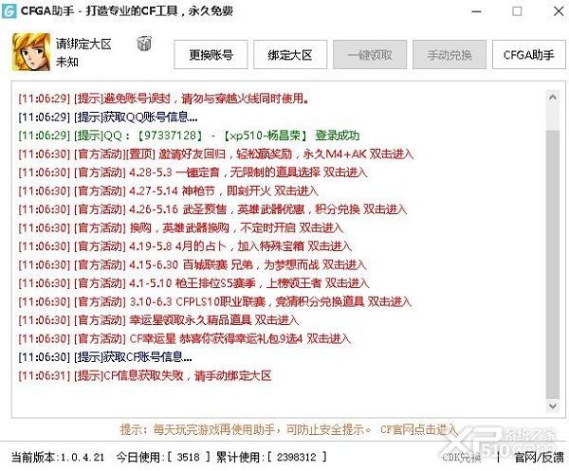Select the 4.19-5.8 4月的占卜 activity row
The image size is (569, 471).
click(185, 246)
